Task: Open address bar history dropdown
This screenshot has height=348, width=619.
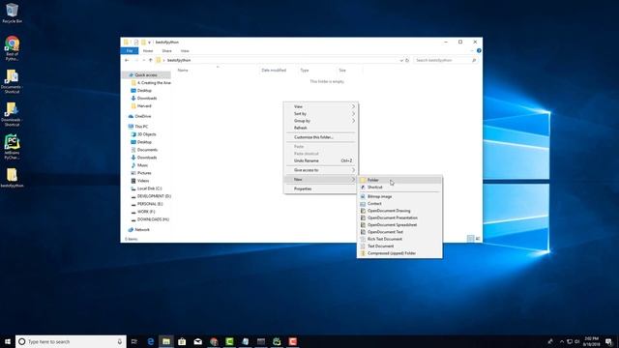Action: [401, 60]
